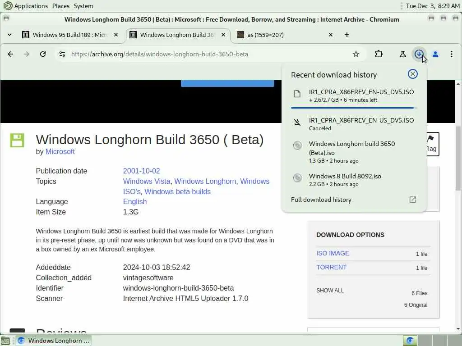Screen dimensions: 462x346
Task: Click Full download history
Action: tap(321, 200)
